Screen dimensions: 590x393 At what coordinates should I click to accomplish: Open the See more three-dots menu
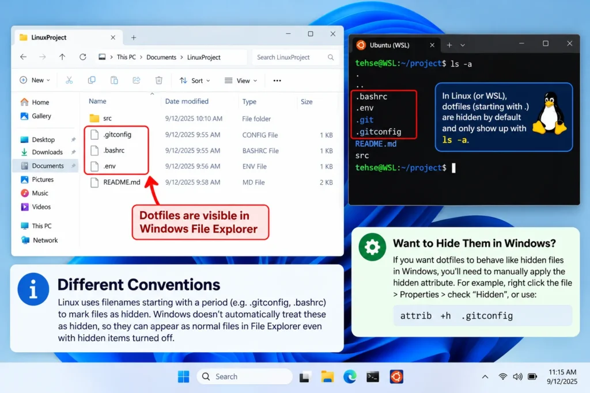click(x=277, y=81)
